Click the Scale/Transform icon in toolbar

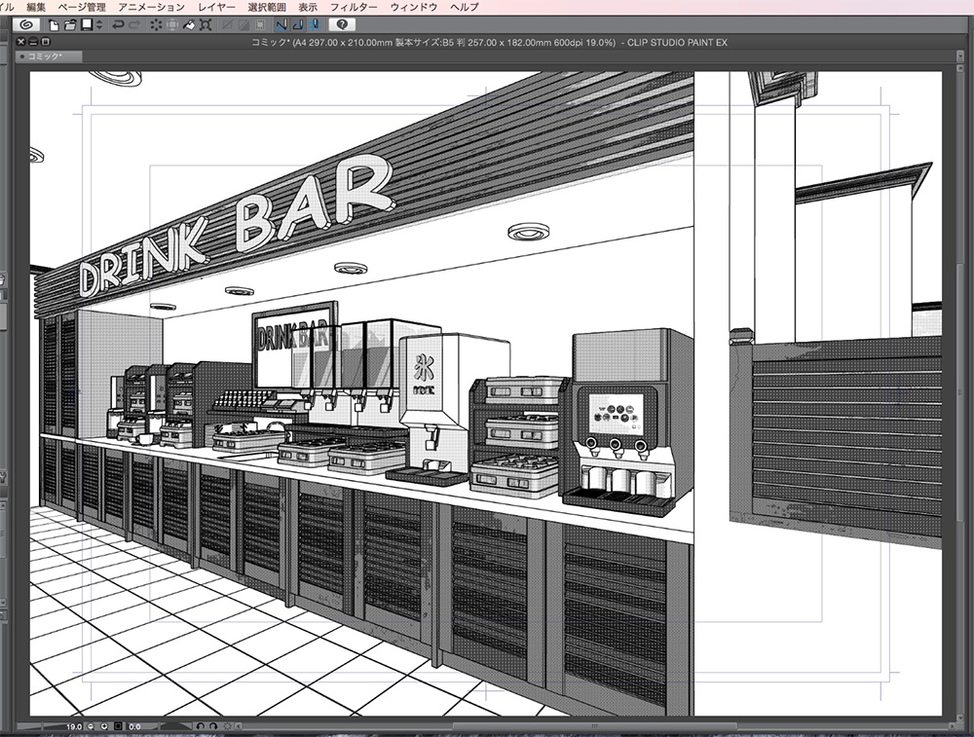pyautogui.click(x=206, y=24)
